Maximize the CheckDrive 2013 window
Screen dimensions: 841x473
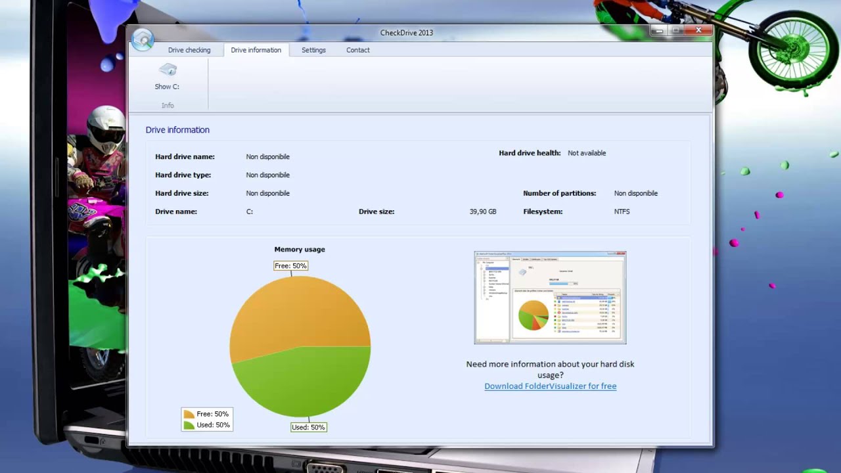[675, 30]
